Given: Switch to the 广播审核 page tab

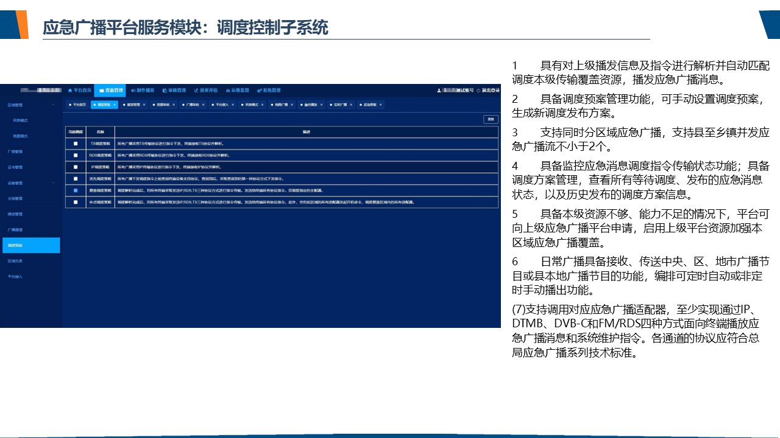Looking at the screenshot, I should tap(194, 105).
